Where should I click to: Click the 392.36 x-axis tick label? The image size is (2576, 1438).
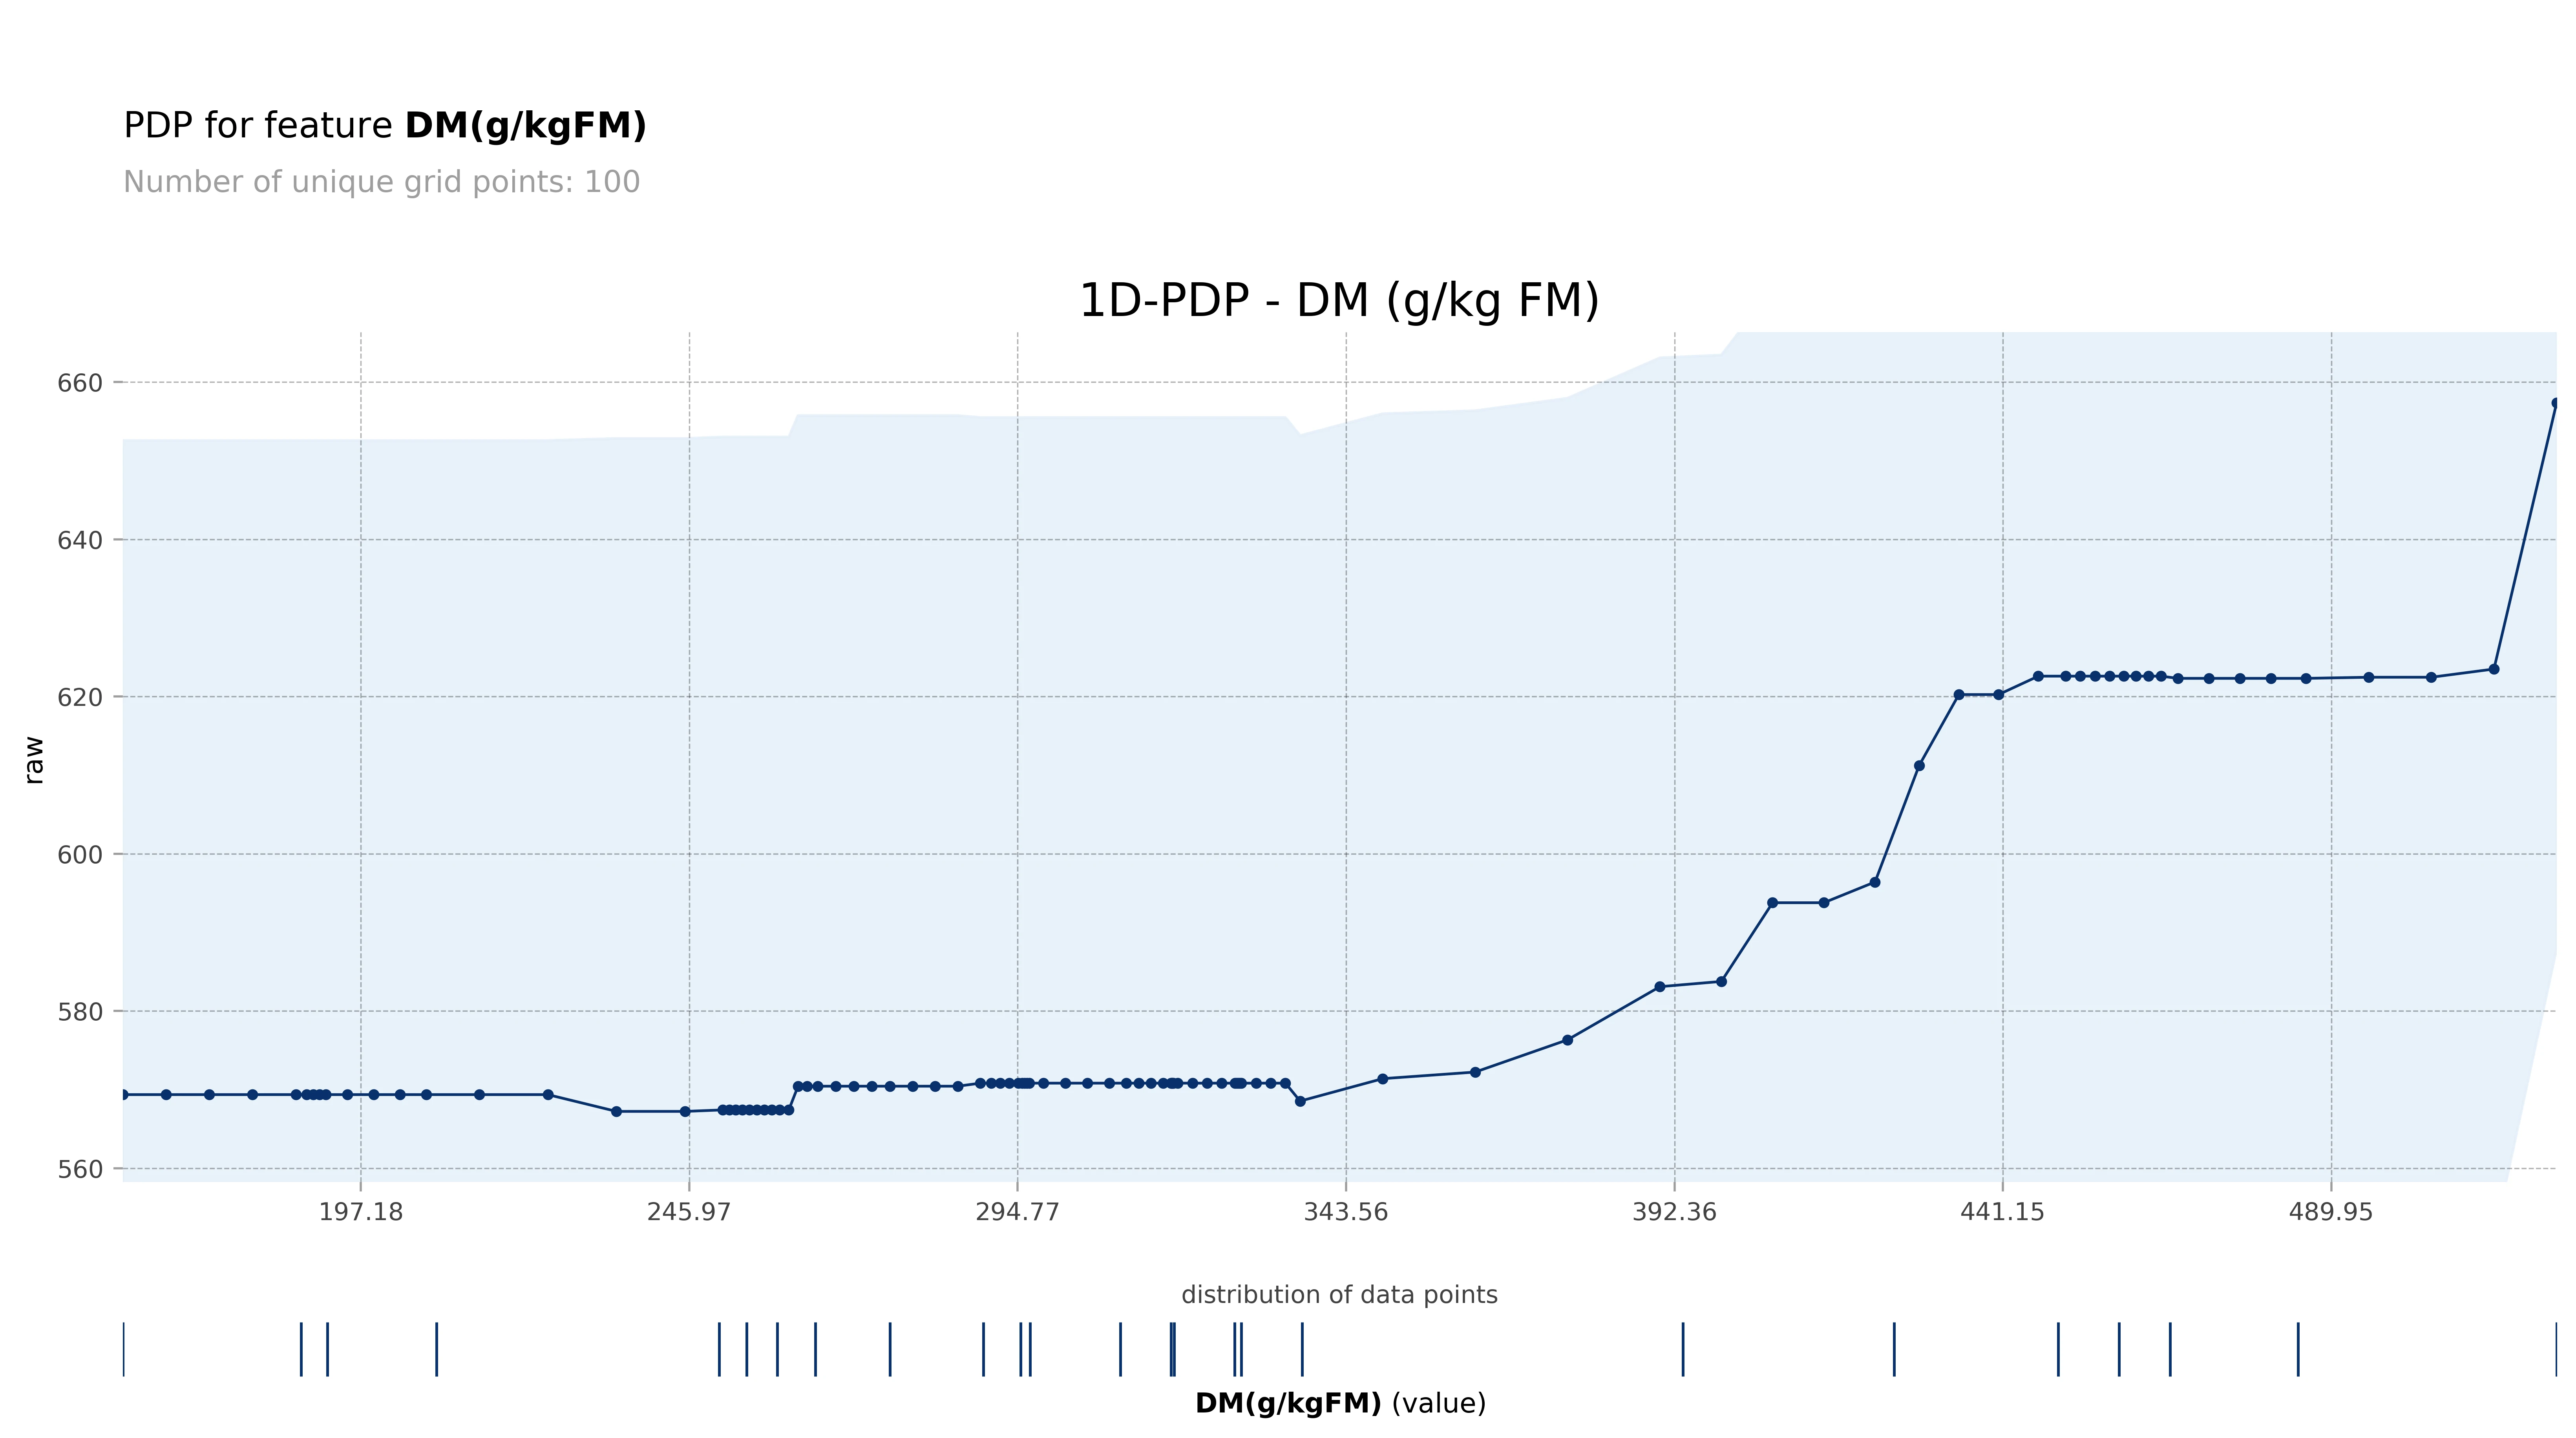pos(1674,1212)
